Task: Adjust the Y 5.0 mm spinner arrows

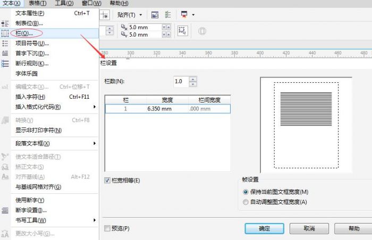Action: tap(166, 35)
